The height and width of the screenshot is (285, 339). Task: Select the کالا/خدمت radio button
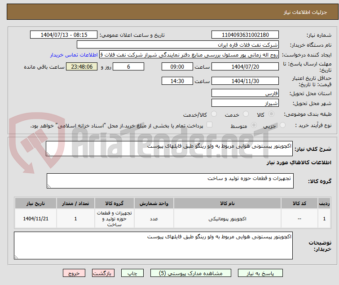coord(214,114)
